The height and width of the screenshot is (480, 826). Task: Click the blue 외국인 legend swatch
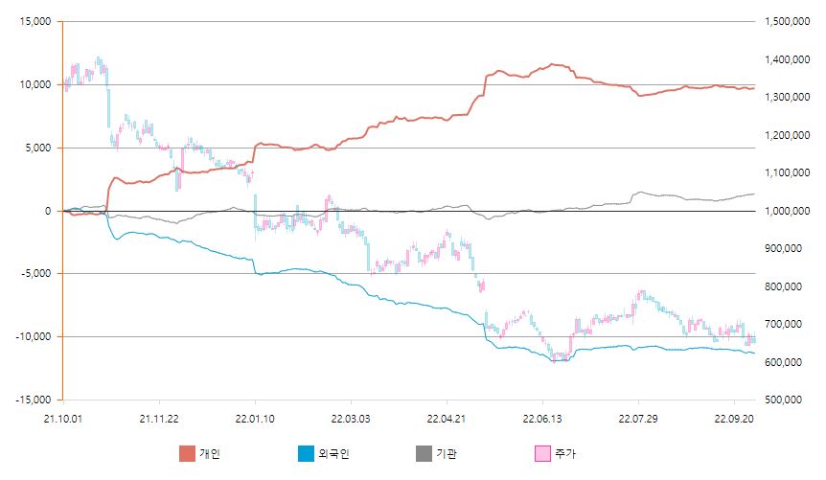click(x=306, y=453)
